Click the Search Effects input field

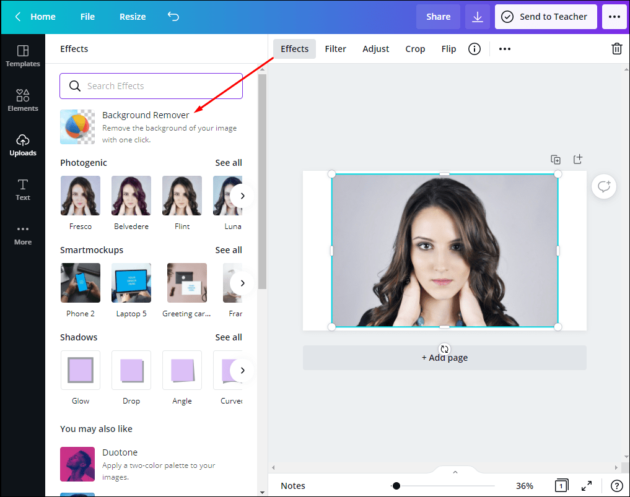click(151, 86)
